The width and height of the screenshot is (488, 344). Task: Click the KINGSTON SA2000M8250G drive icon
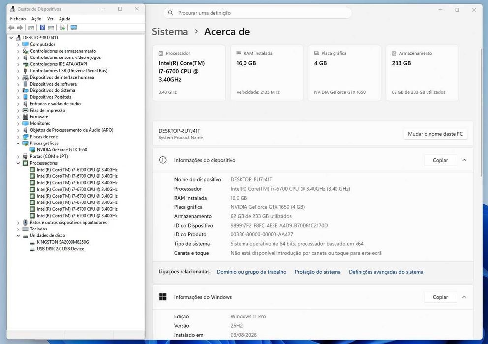coord(32,242)
